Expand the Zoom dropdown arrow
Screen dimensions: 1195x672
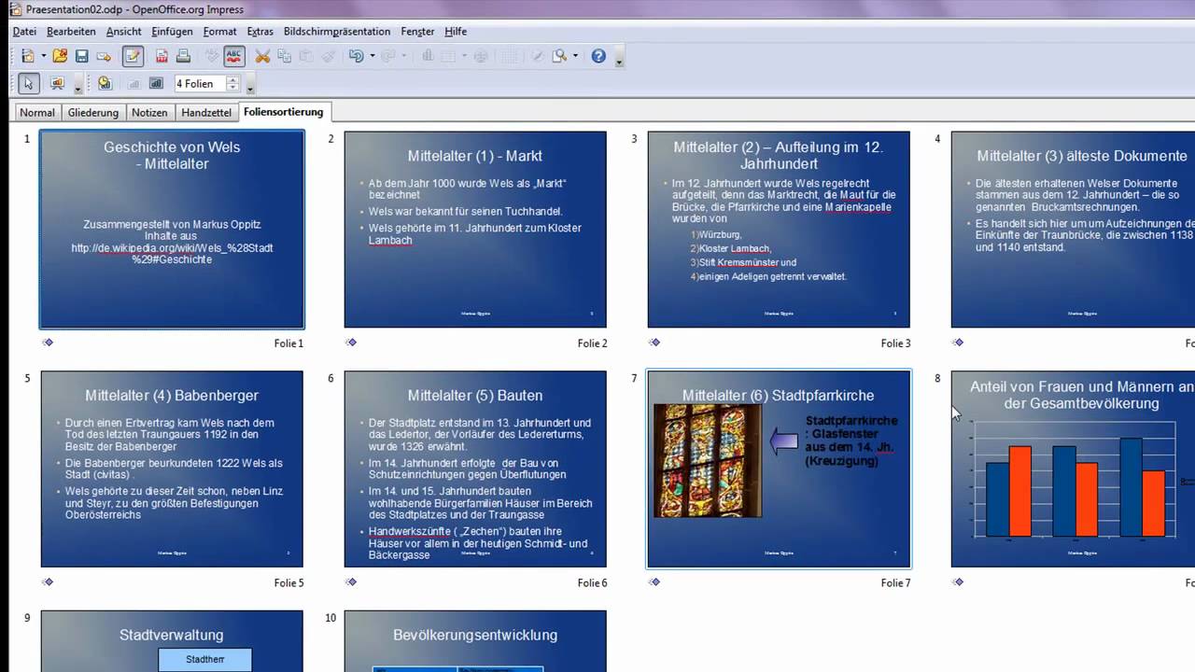tap(575, 56)
